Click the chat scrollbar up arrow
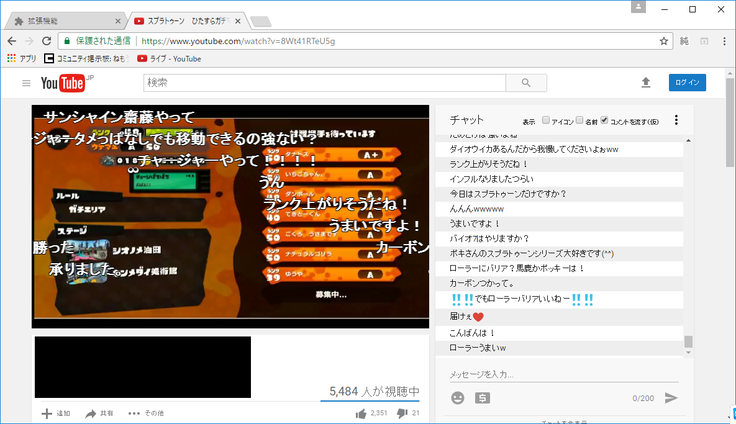 688,140
